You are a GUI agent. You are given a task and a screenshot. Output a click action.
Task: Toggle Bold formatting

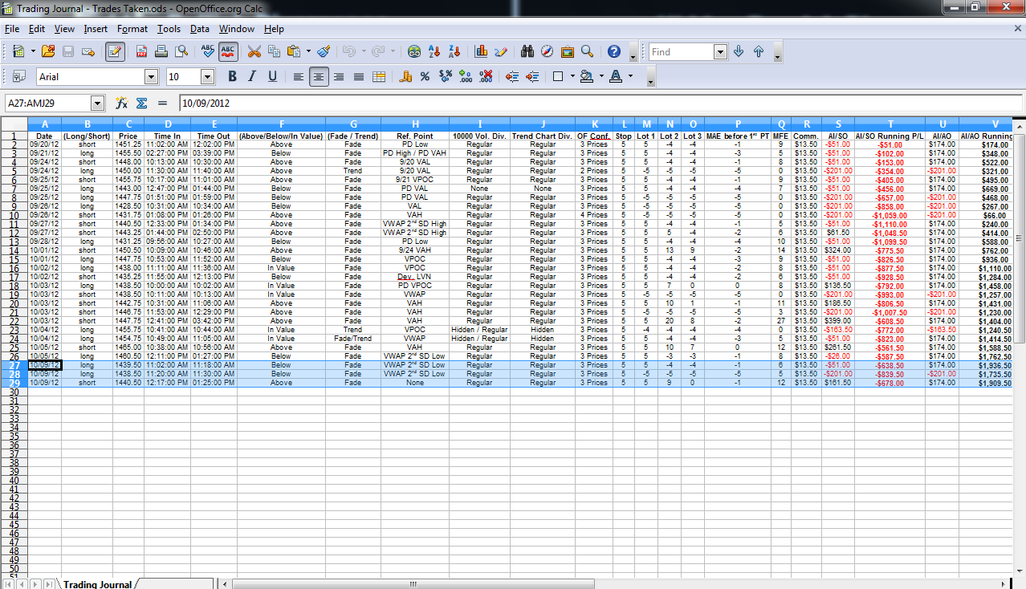(233, 76)
